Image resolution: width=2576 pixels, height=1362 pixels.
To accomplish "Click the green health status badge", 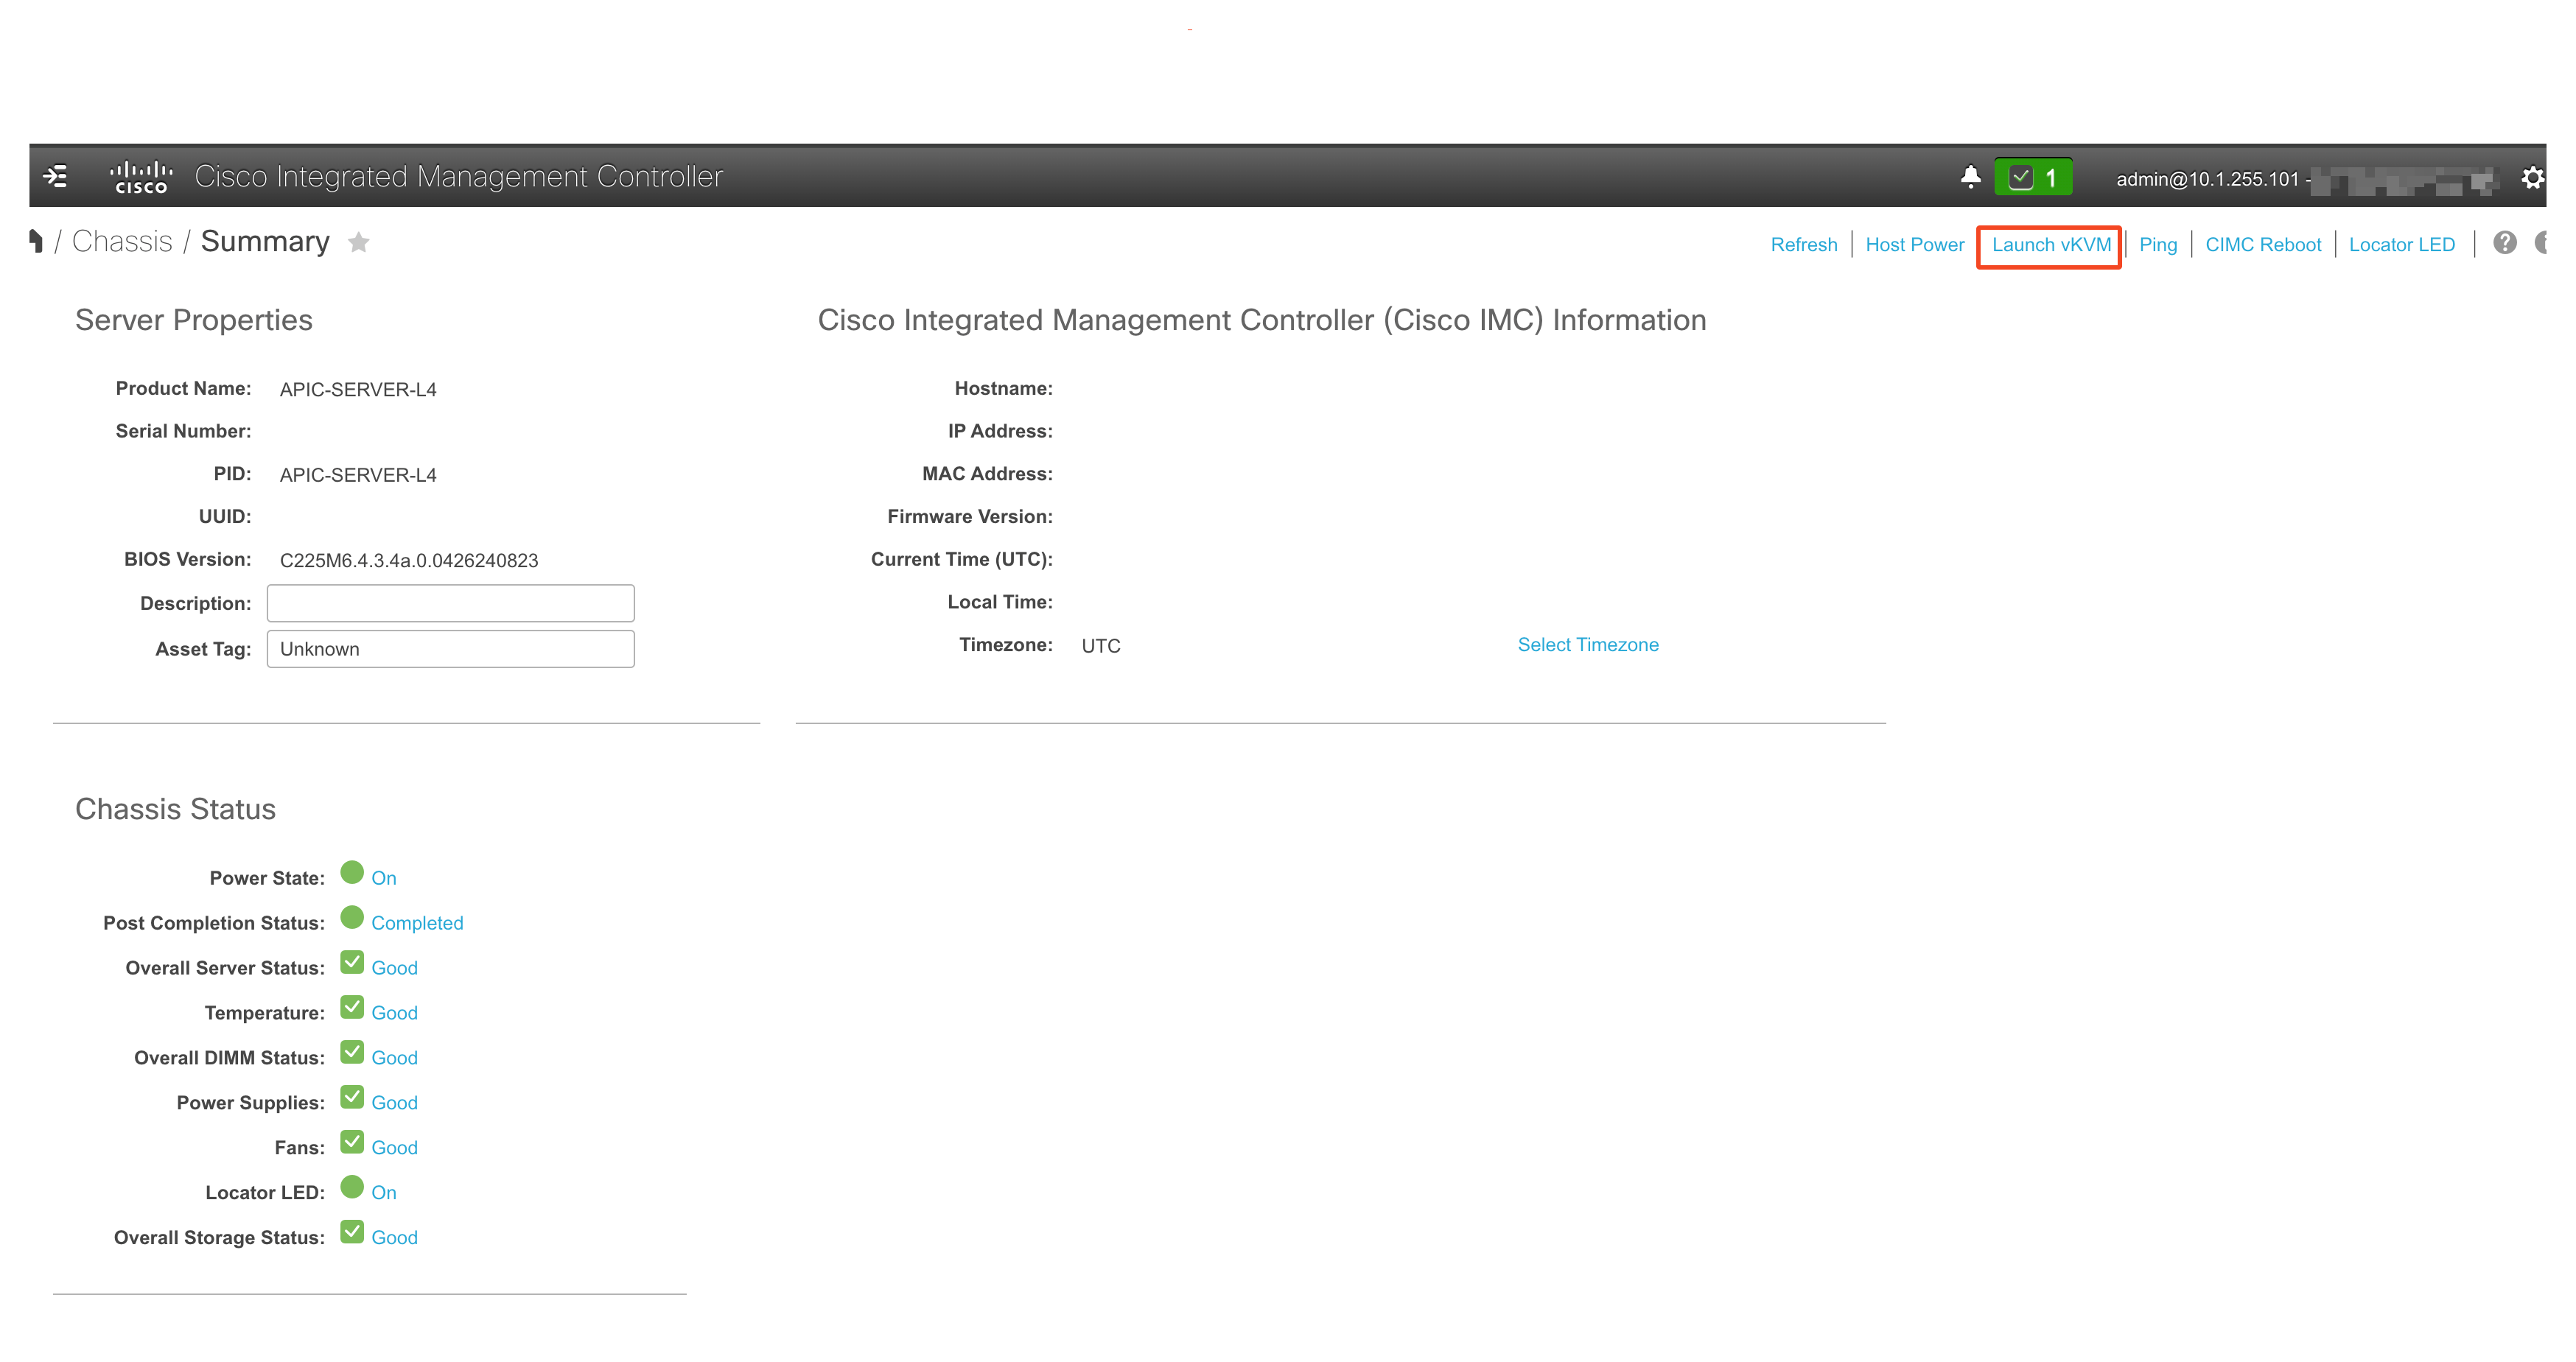I will pyautogui.click(x=2033, y=177).
